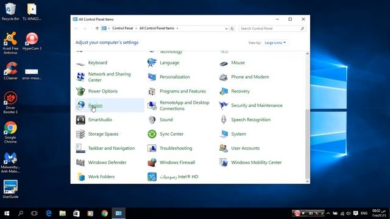Launch Microsoft Edge from taskbar

[x=49, y=214]
